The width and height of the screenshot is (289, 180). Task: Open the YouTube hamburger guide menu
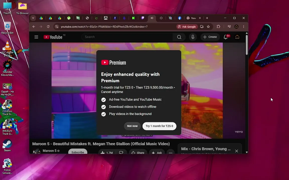click(36, 37)
